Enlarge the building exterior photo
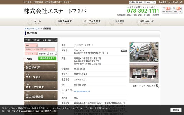Viewport: 184px width, 115px height. [x=144, y=52]
